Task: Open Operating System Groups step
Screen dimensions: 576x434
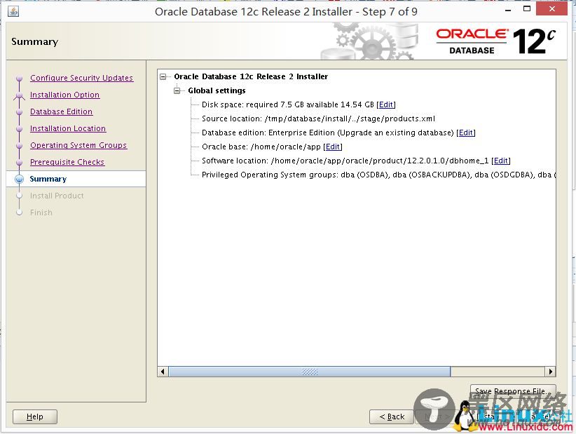Action: point(78,145)
